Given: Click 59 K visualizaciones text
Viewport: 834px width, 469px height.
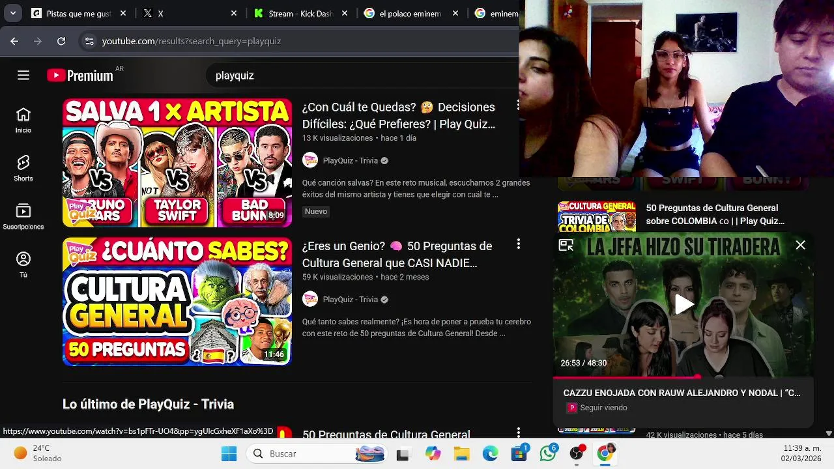Looking at the screenshot, I should 338,277.
